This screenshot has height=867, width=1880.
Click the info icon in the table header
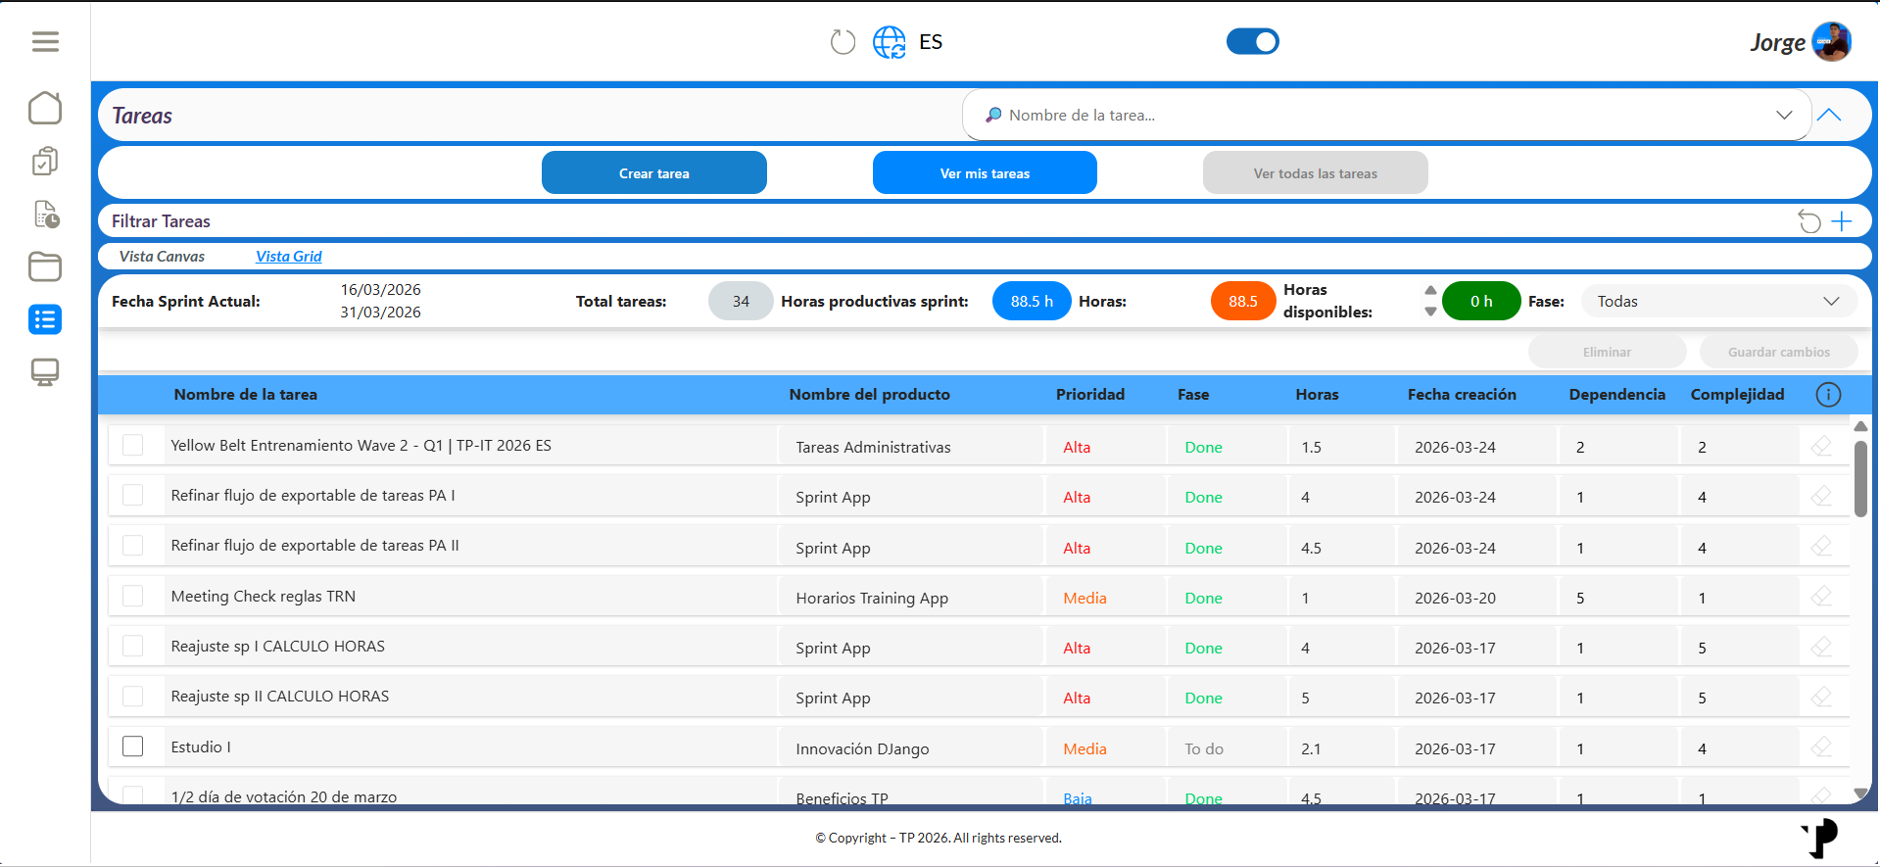(1828, 395)
